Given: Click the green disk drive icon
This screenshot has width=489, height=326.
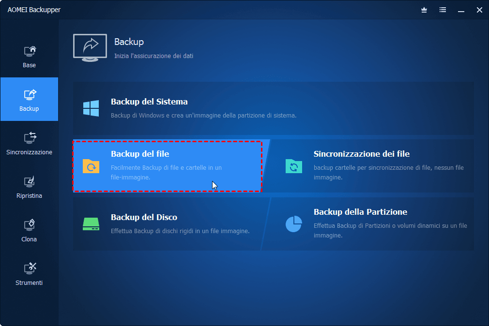Looking at the screenshot, I should (x=91, y=224).
